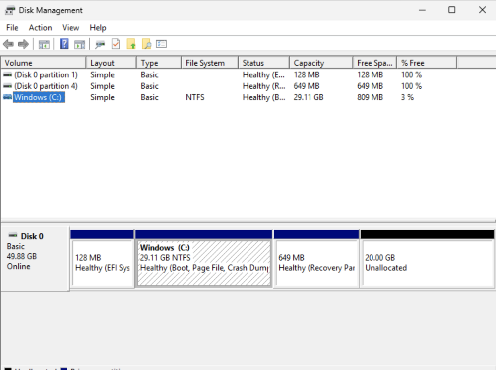The width and height of the screenshot is (496, 370).
Task: Click the drive icon beside Windows (C:)
Action: [x=7, y=97]
